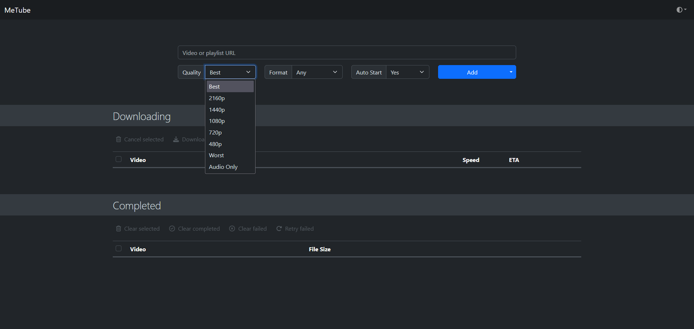Focus the Video or playlist URL field

tap(347, 52)
